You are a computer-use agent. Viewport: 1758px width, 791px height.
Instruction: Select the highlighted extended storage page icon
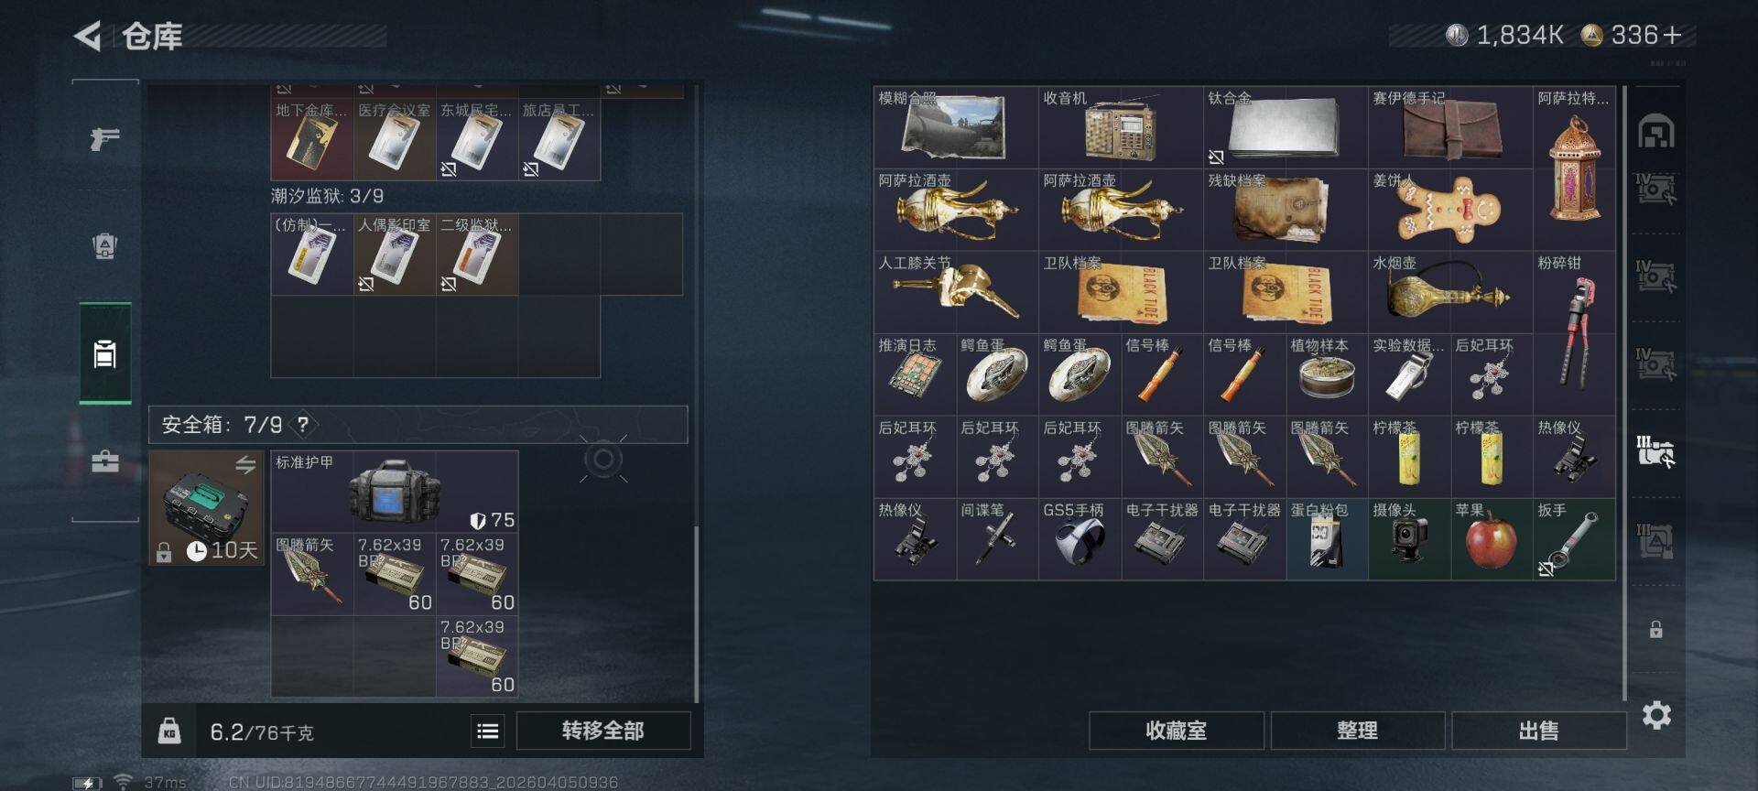point(1655,451)
